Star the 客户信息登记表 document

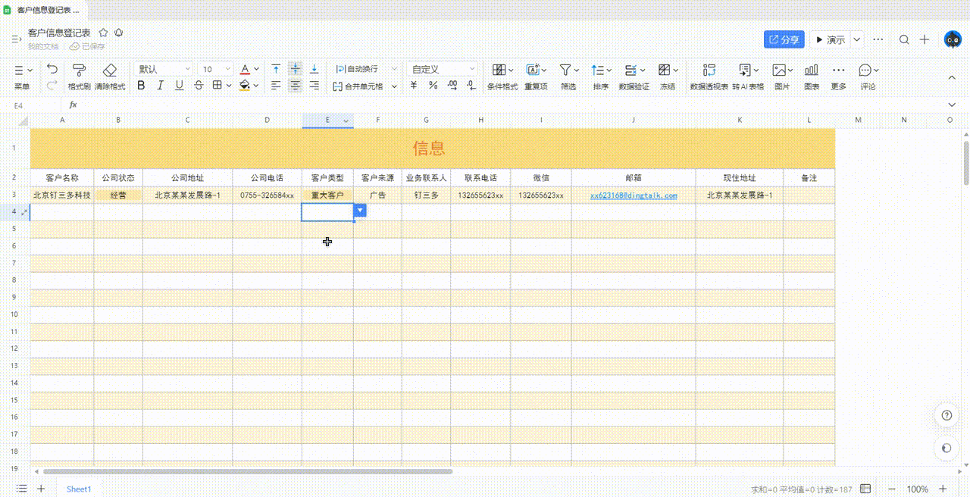(103, 33)
